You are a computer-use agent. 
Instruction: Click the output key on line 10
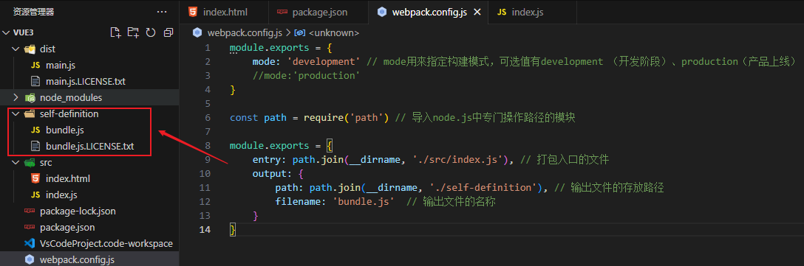click(x=269, y=173)
